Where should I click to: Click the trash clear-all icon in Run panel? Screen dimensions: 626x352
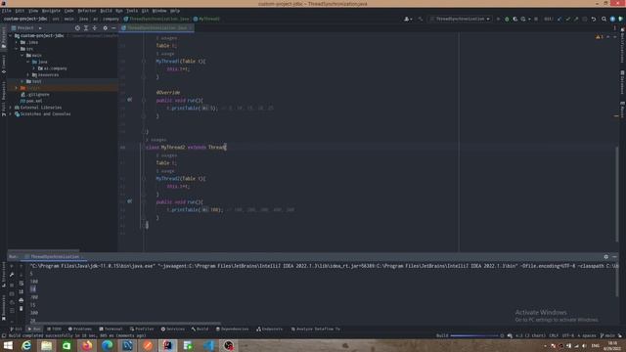pos(22,309)
